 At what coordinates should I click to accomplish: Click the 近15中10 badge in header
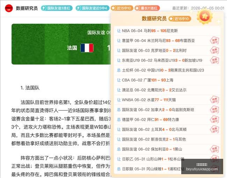coord(122,8)
